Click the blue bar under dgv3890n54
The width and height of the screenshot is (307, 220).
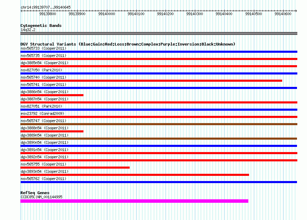click(x=159, y=146)
